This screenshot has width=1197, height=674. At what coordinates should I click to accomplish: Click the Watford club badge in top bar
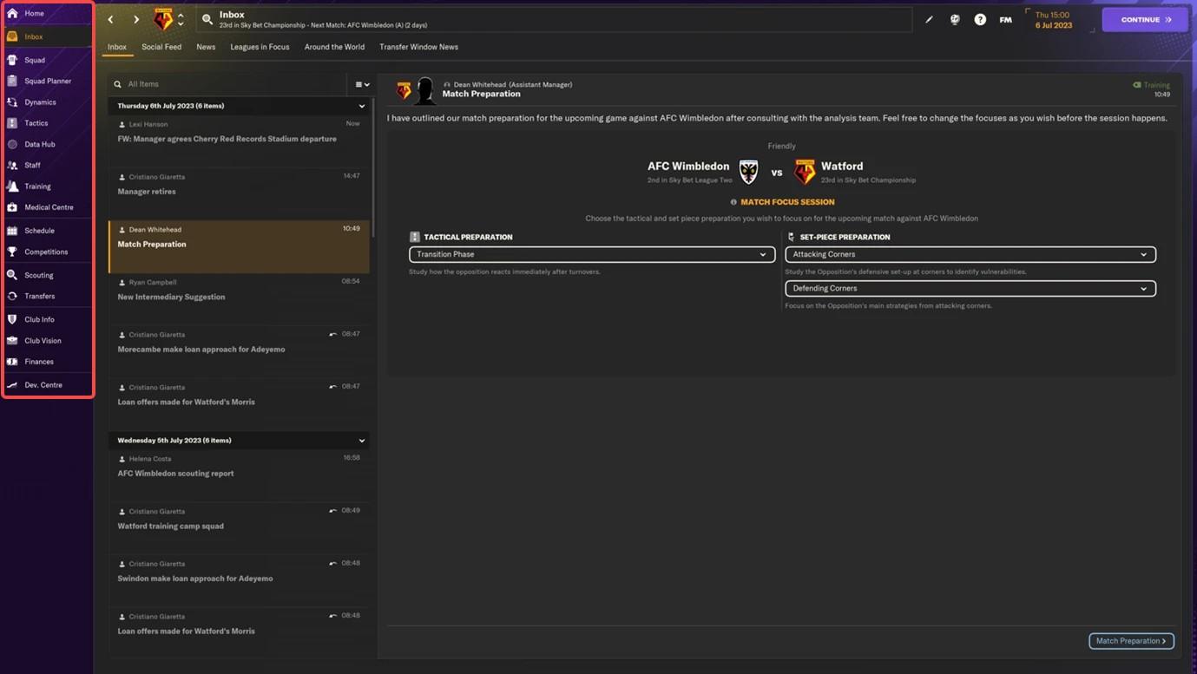[163, 19]
